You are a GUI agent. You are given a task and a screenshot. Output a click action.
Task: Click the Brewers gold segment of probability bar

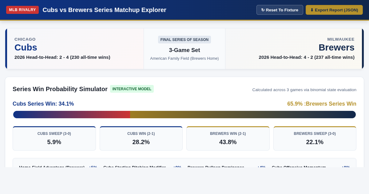(243, 115)
